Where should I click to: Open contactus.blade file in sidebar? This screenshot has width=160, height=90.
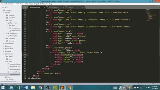[15, 64]
